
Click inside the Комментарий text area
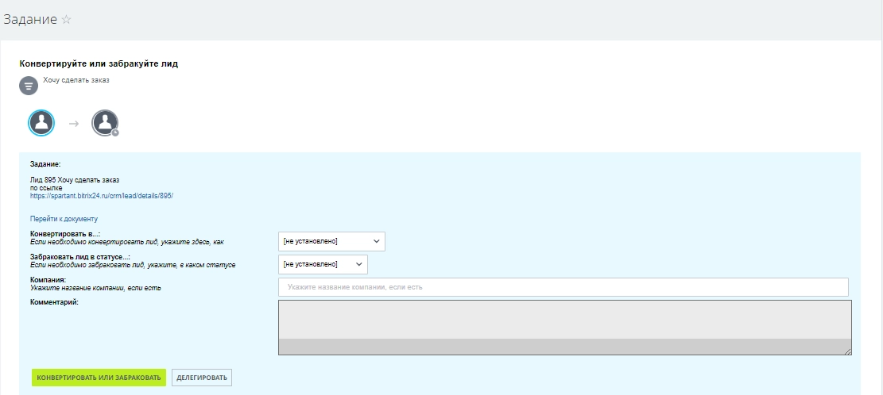564,319
